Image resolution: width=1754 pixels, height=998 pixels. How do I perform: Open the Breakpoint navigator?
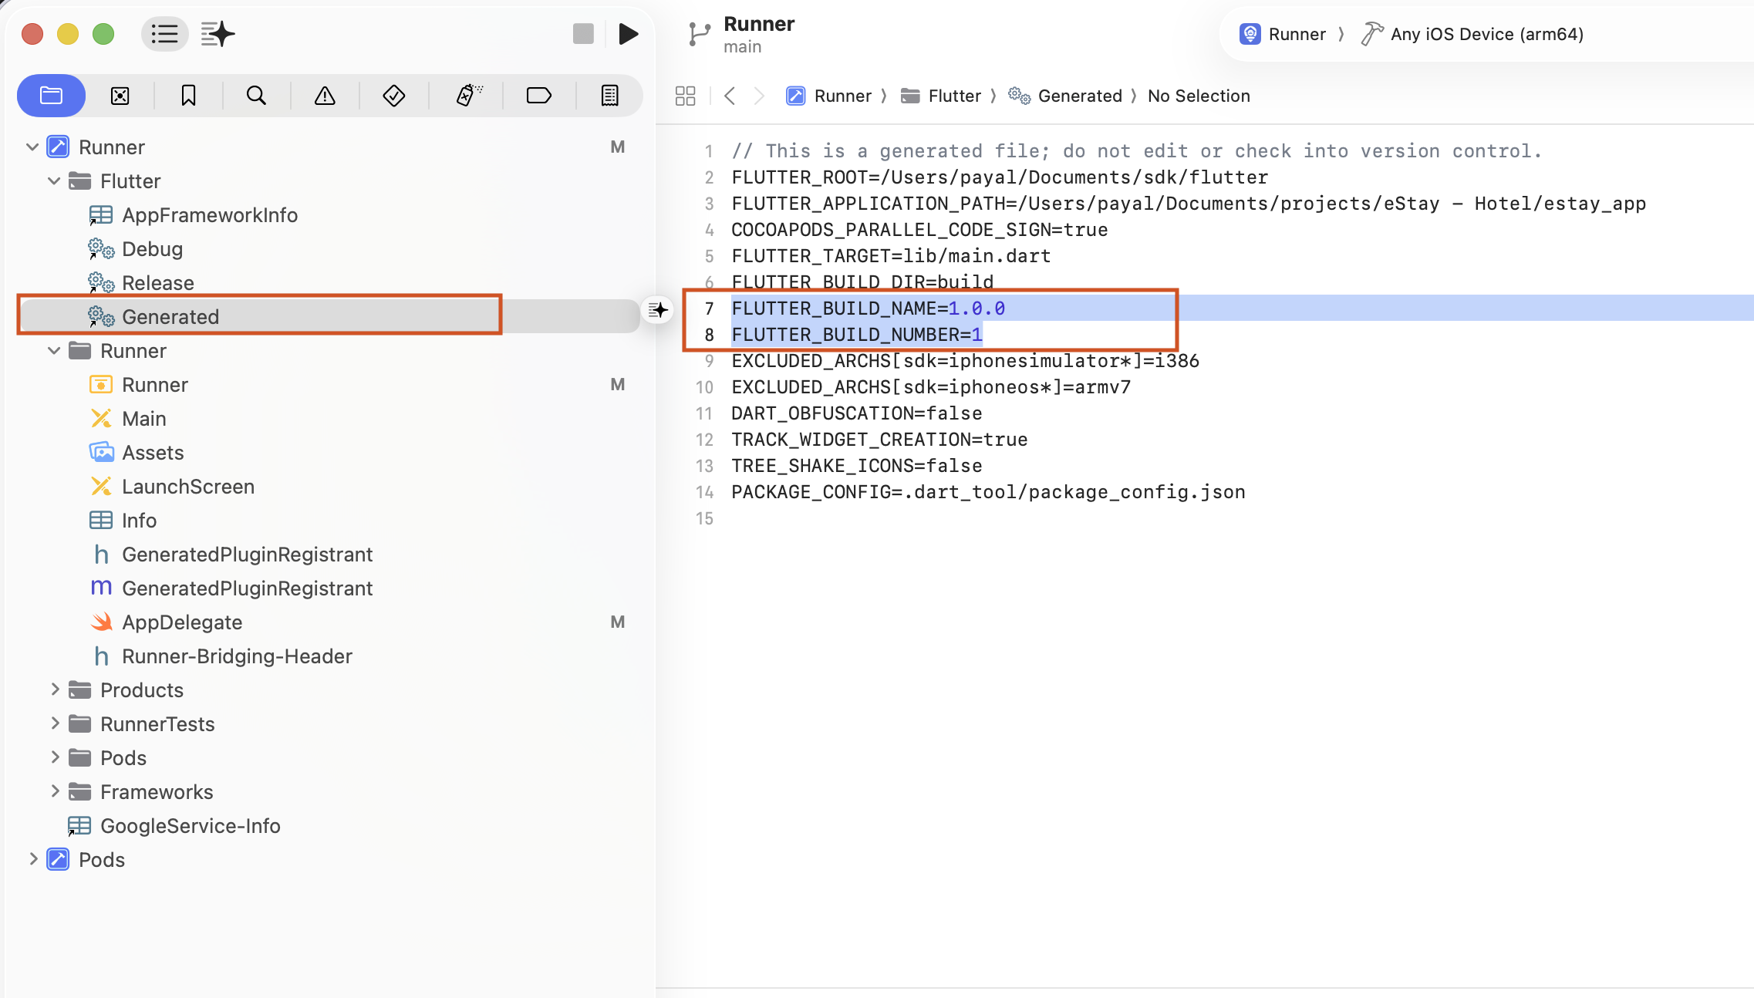(538, 96)
